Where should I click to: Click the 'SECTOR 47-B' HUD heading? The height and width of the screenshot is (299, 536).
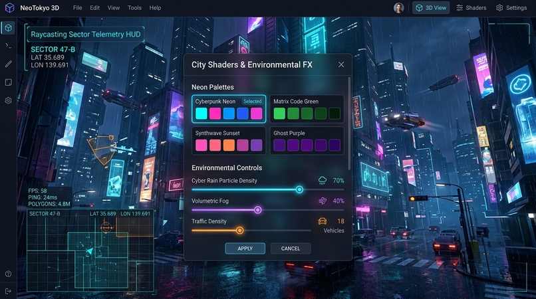click(x=53, y=49)
